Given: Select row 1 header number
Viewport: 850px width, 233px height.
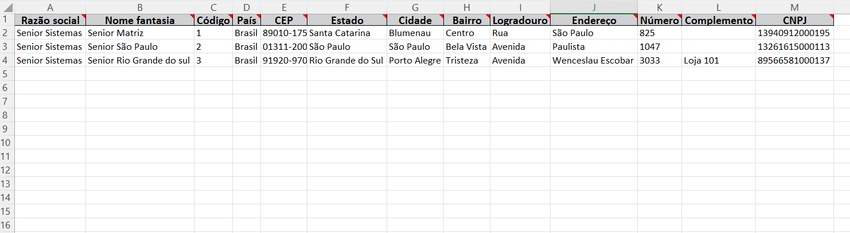Looking at the screenshot, I should coord(7,19).
